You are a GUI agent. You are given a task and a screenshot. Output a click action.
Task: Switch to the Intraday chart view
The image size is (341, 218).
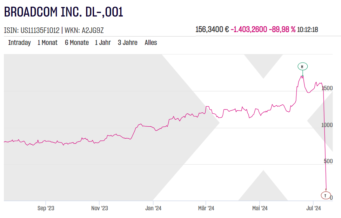pos(19,43)
